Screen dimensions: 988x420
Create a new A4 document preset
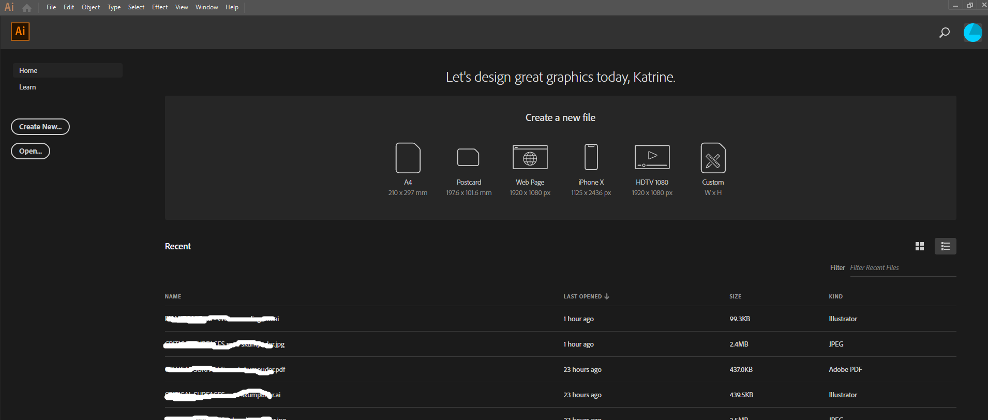[408, 169]
